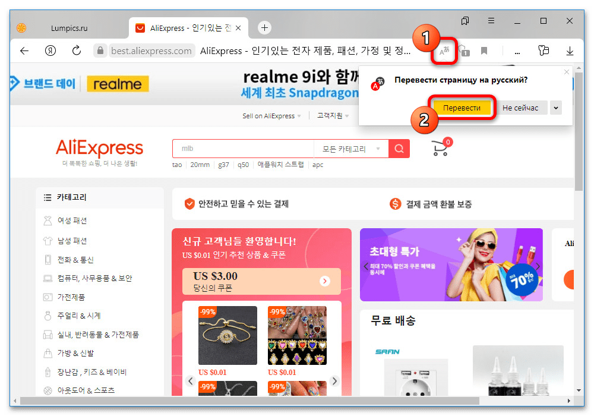Open a new tab with the plus button

[264, 28]
